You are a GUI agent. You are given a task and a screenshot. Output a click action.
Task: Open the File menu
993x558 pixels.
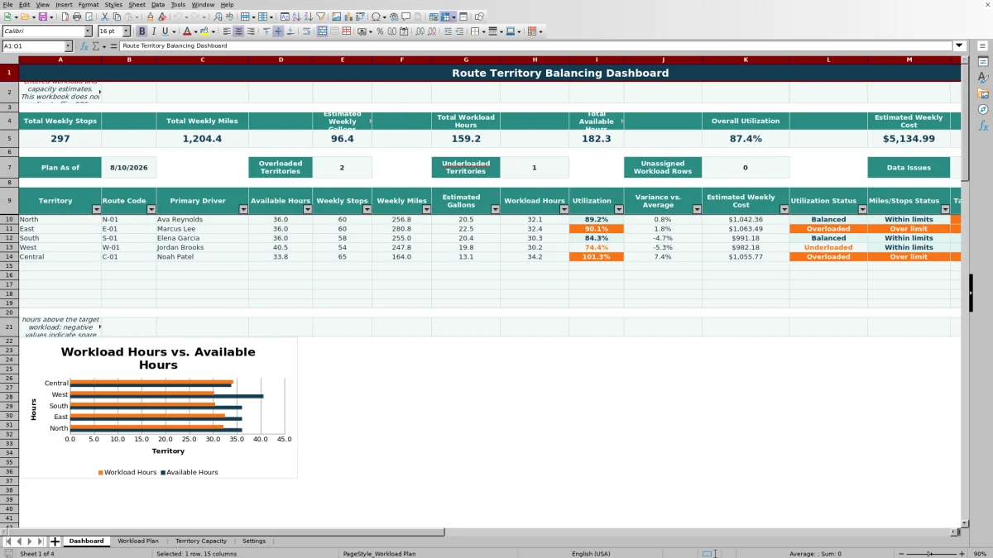[7, 4]
